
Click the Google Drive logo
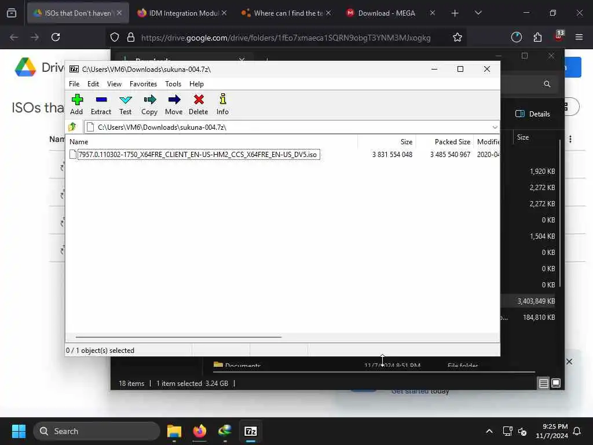click(25, 67)
